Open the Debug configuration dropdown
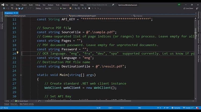This screenshot has width=201, height=112. pyautogui.click(x=39, y=8)
